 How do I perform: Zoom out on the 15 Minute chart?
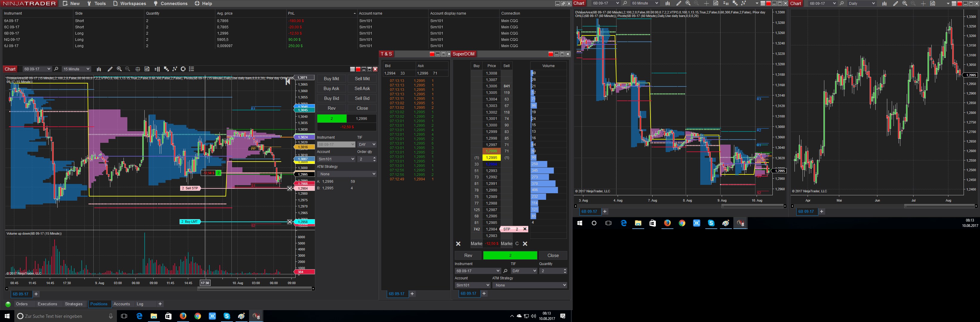tap(128, 69)
